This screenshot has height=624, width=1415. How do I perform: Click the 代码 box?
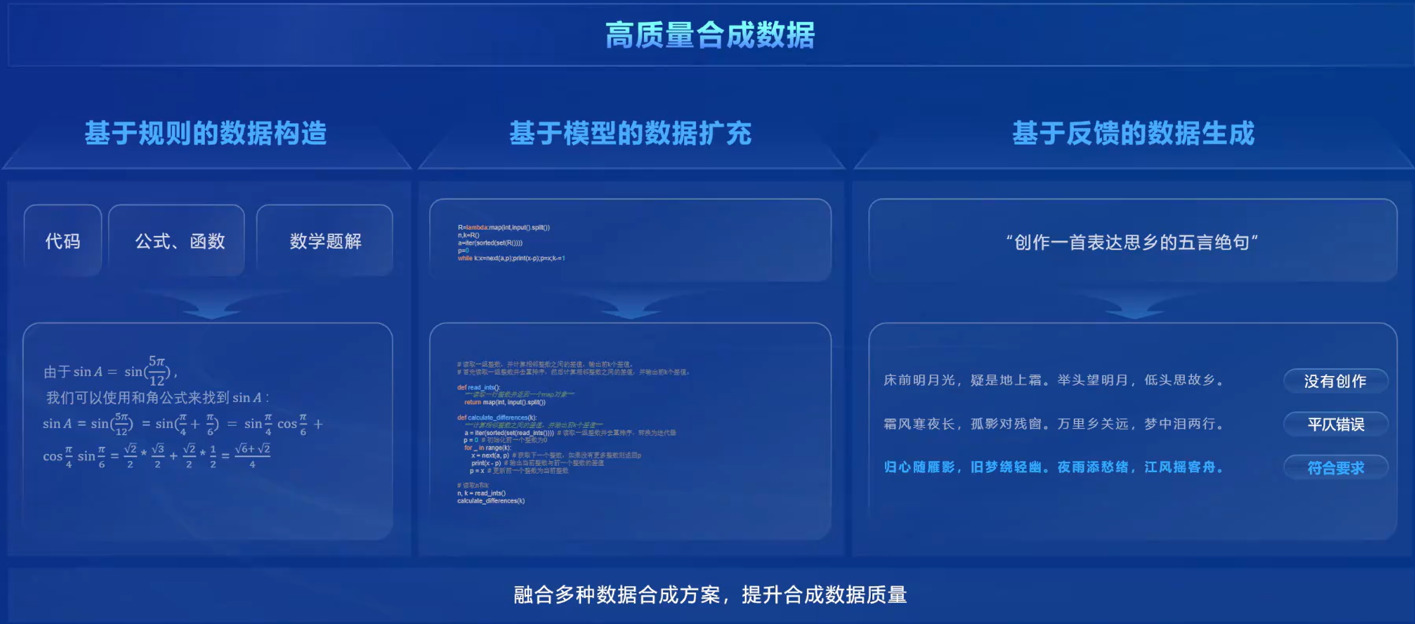[63, 240]
